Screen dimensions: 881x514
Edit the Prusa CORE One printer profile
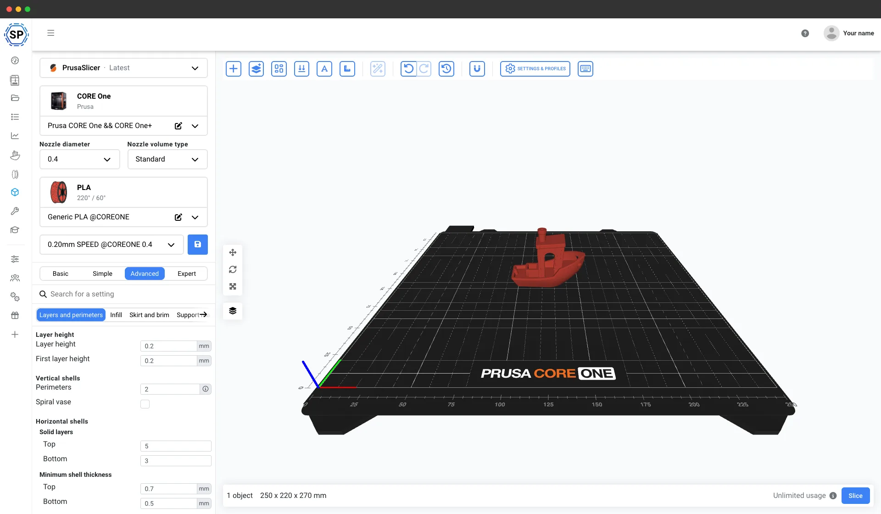(178, 126)
